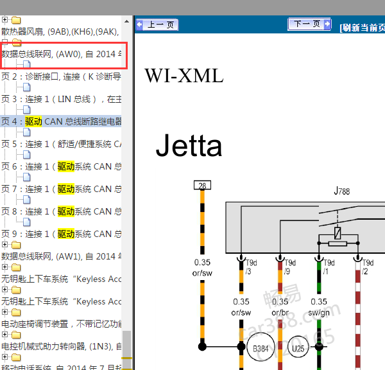Open 页 3：连接 1 (LIN 总线) entry
This screenshot has height=370, width=385.
[x=61, y=99]
